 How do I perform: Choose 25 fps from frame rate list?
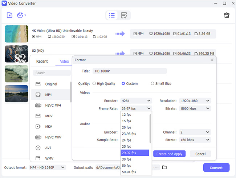pyautogui.click(x=135, y=146)
